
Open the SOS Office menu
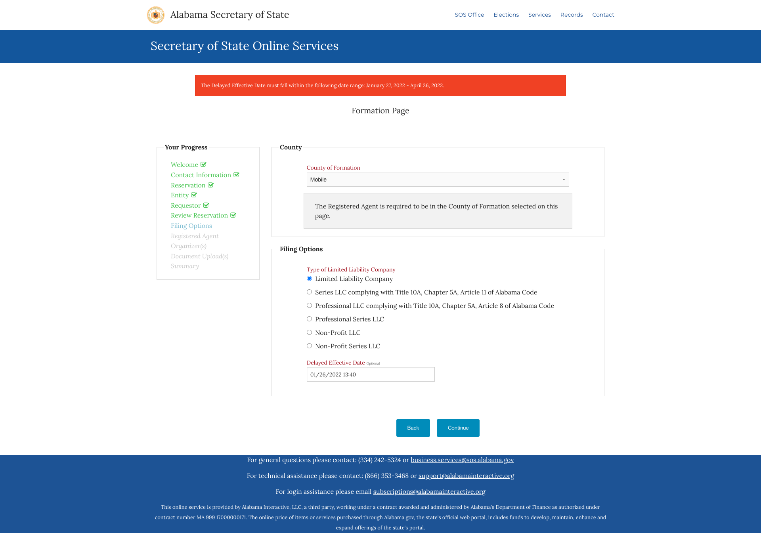pyautogui.click(x=469, y=15)
